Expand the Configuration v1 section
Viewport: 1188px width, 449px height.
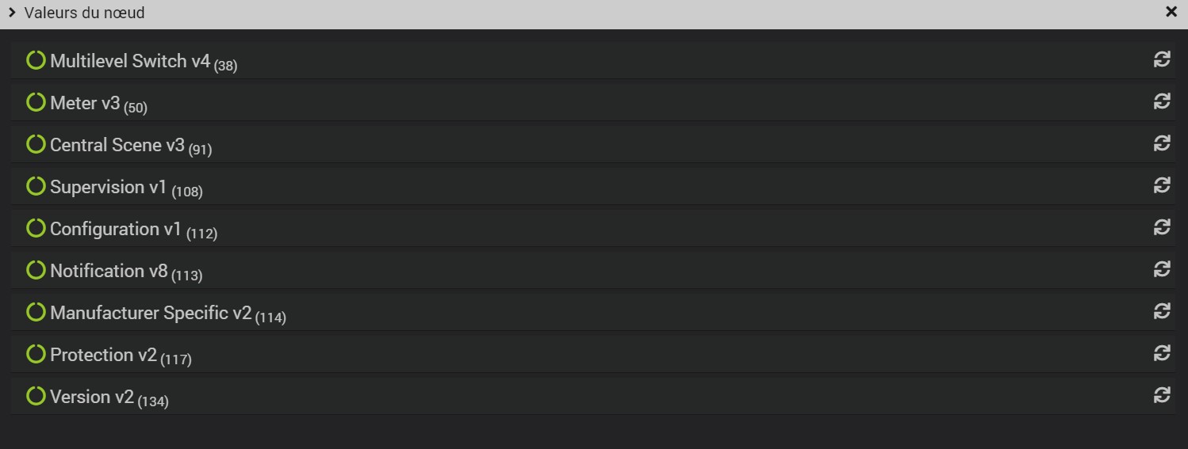[x=116, y=229]
